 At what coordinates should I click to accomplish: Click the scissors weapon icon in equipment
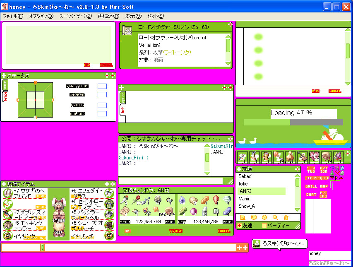(7, 214)
